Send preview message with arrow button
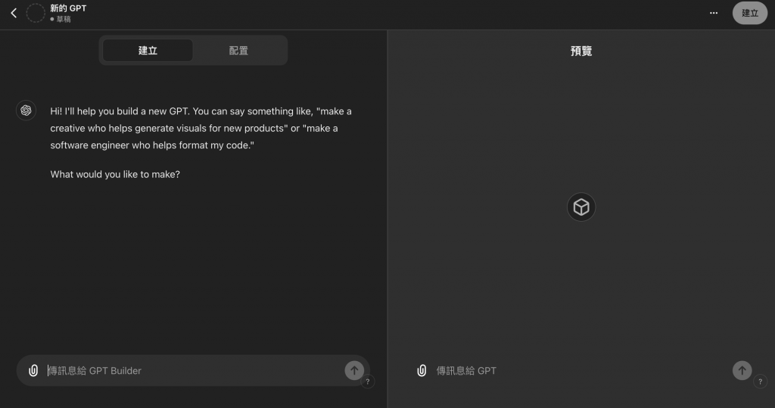Viewport: 775px width, 408px height. [742, 370]
